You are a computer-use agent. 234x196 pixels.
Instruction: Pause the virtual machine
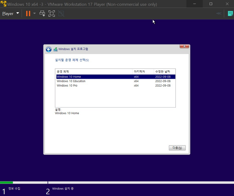pyautogui.click(x=28, y=14)
